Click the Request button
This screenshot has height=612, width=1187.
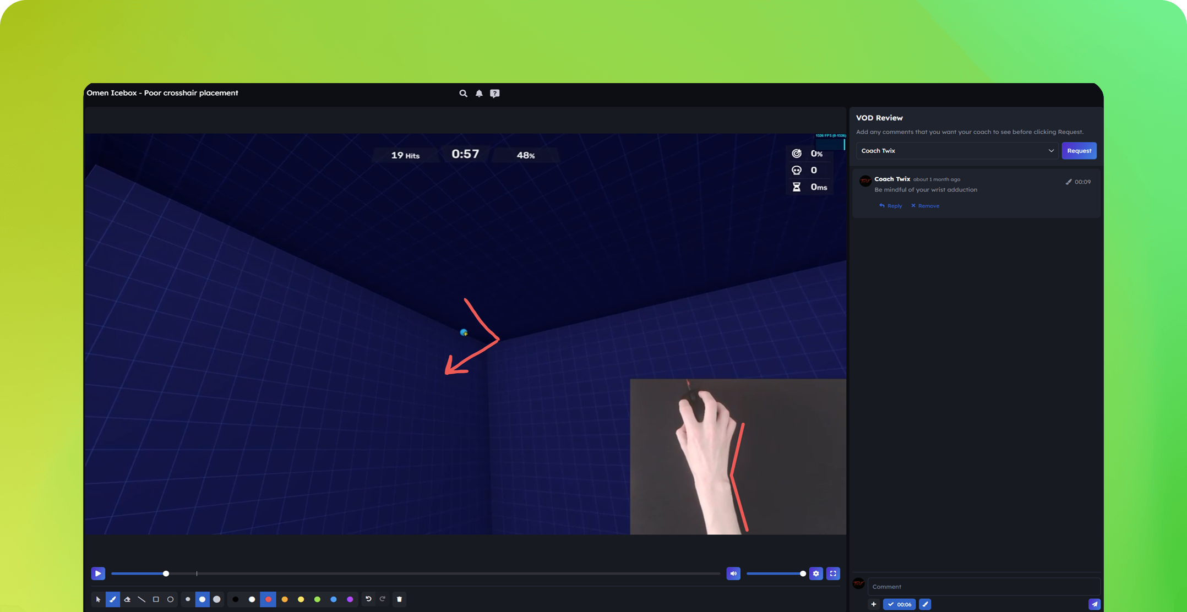(1079, 151)
